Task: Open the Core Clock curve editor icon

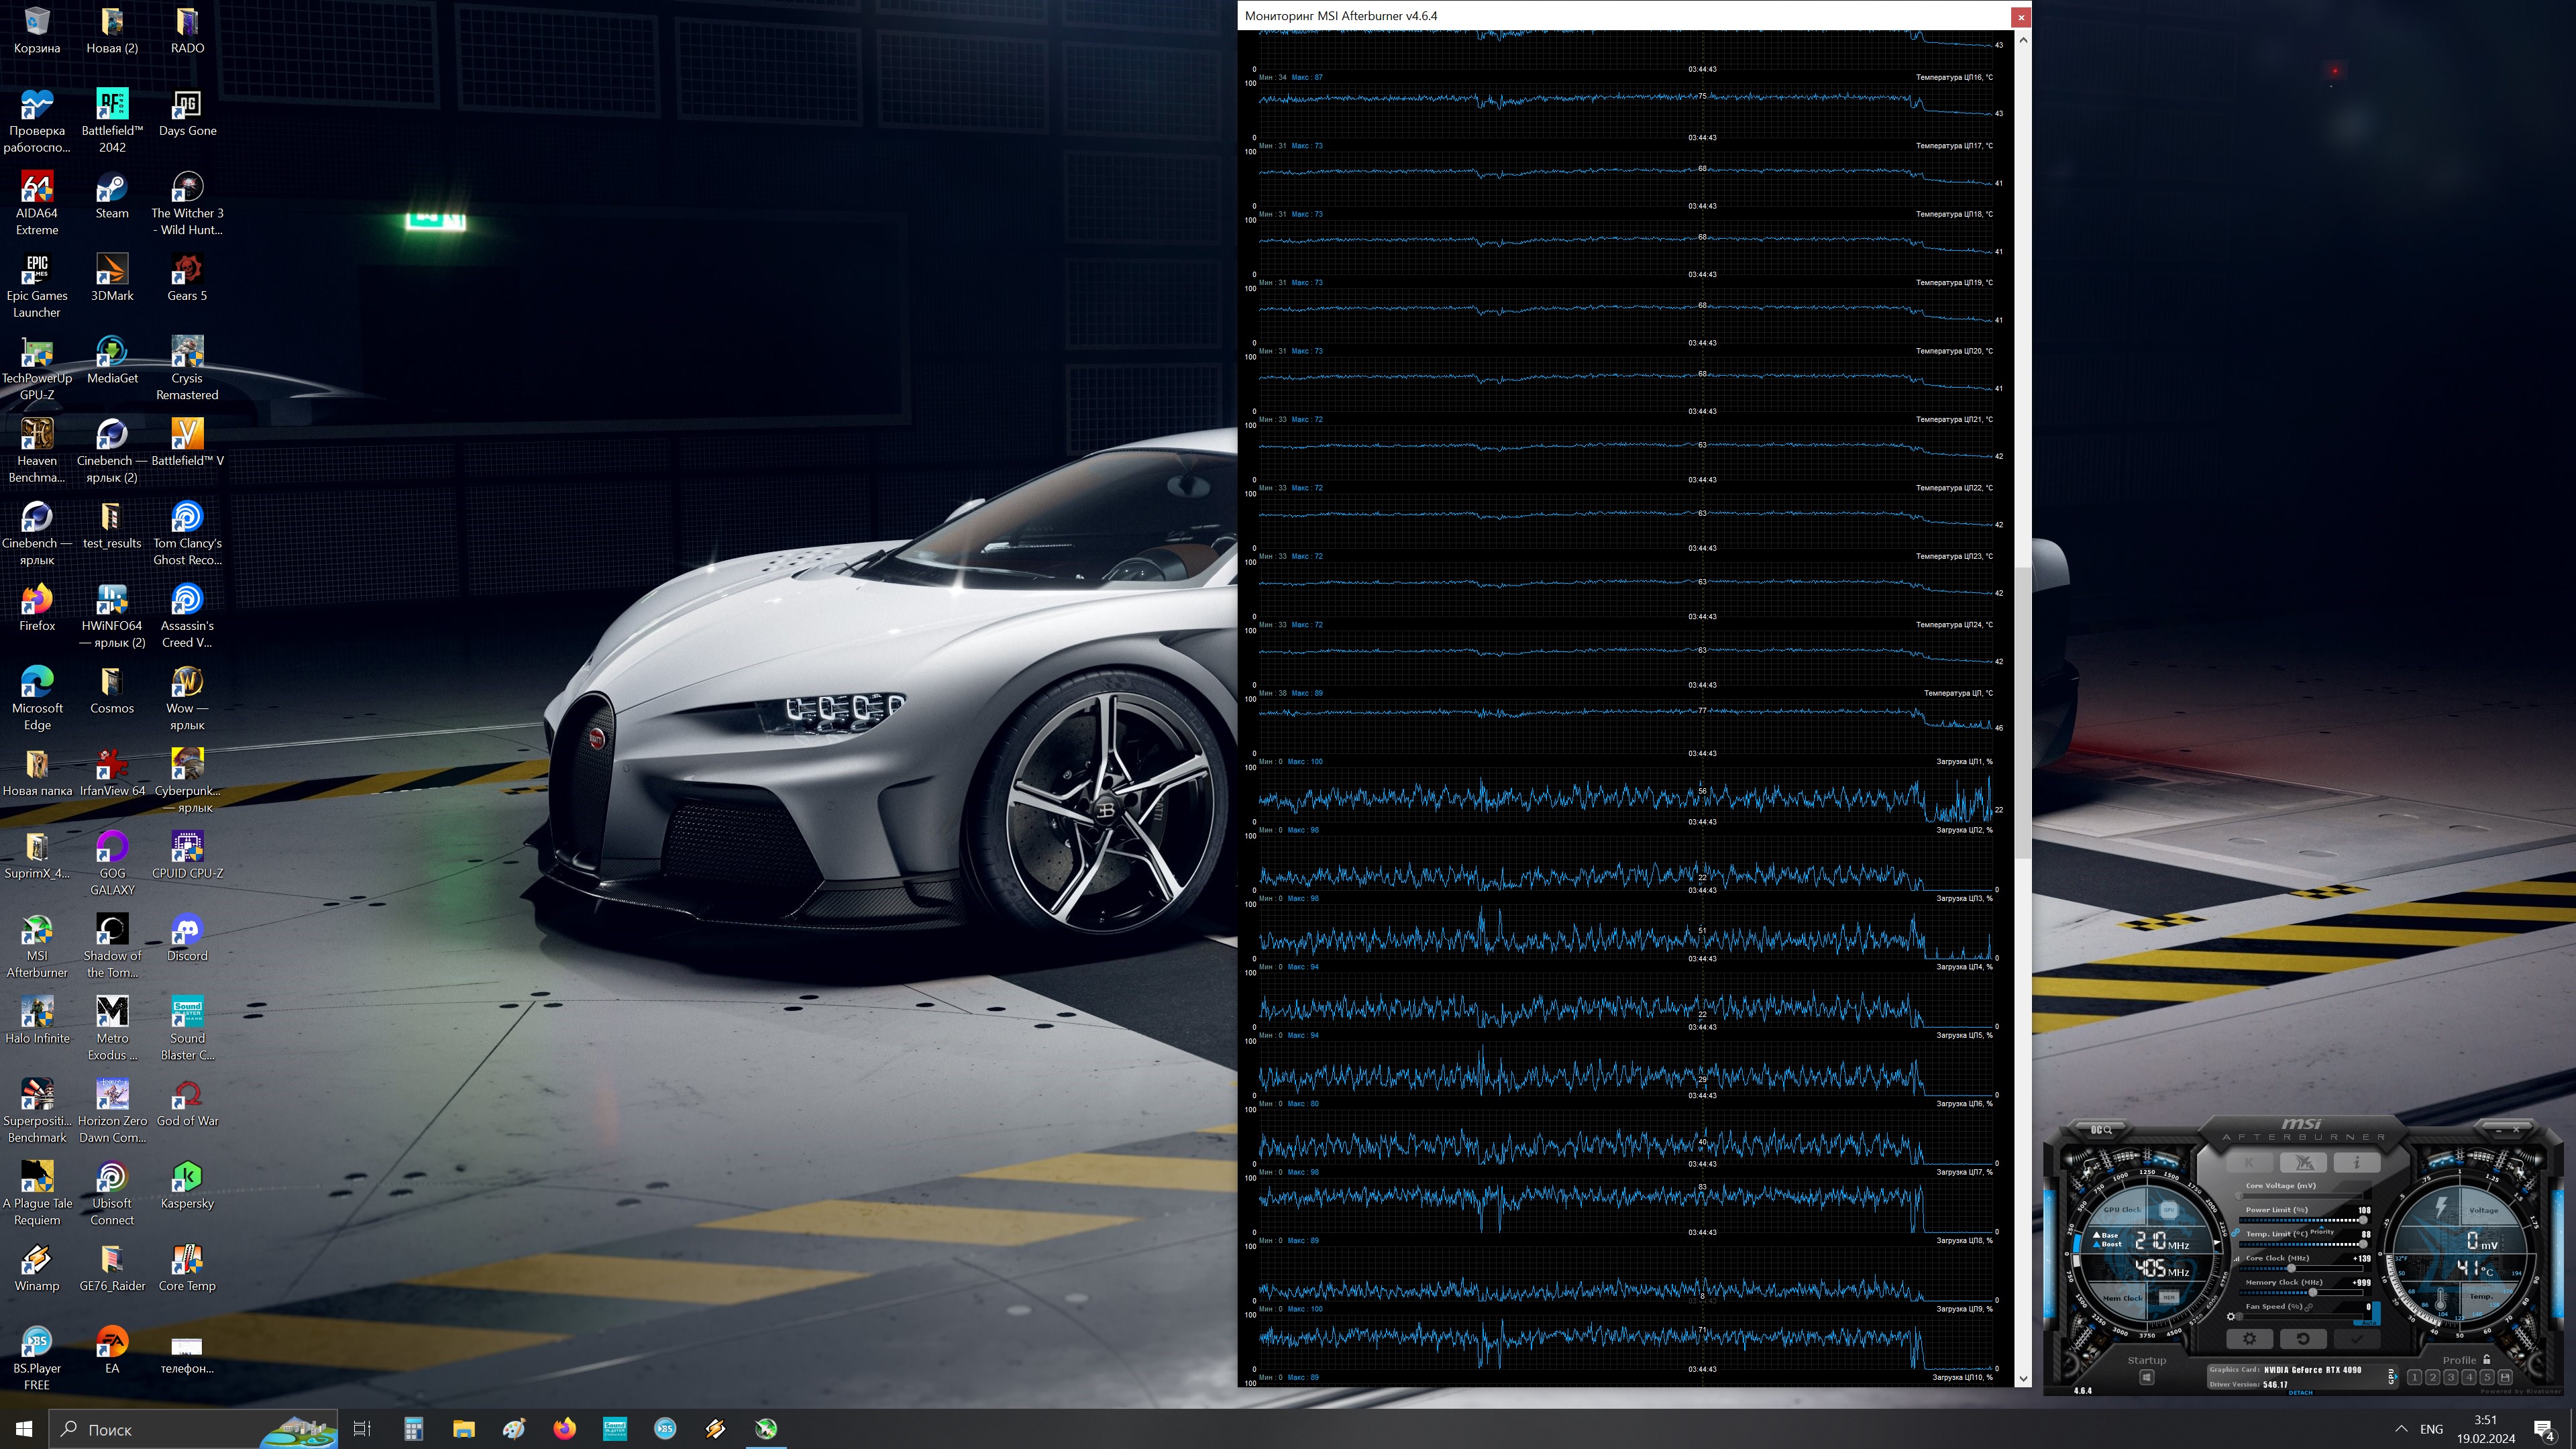Action: [x=2237, y=1259]
